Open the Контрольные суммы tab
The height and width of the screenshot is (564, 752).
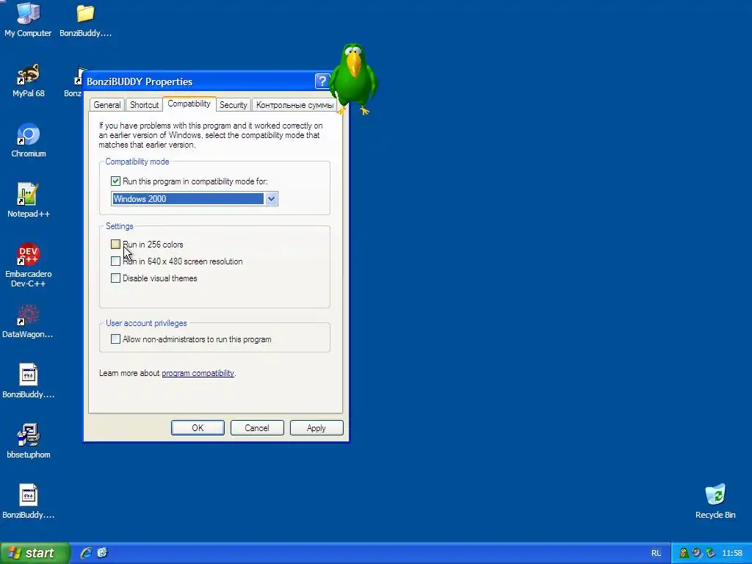[x=294, y=105]
